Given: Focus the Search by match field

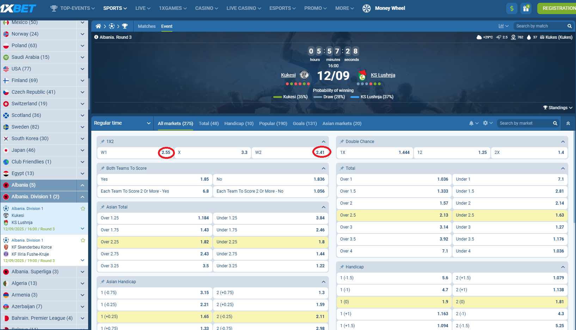Looking at the screenshot, I should (x=539, y=26).
